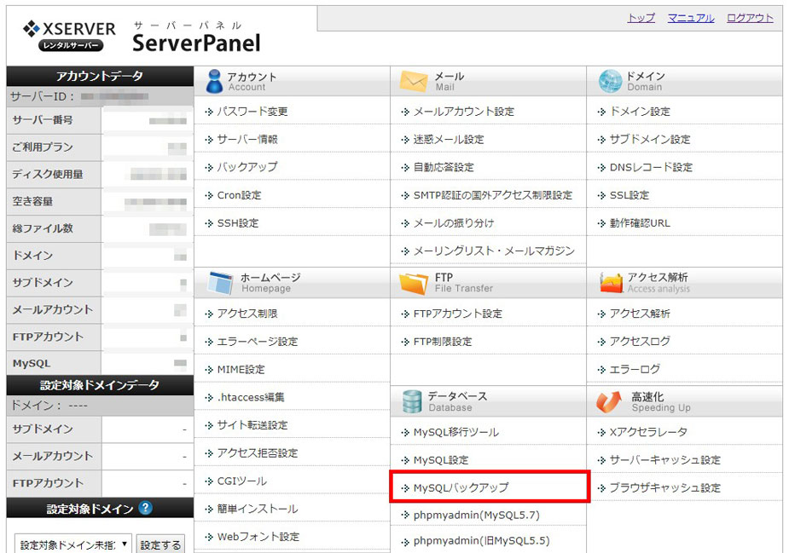Click the ご利用プラン label
The width and height of the screenshot is (789, 553).
(x=43, y=147)
